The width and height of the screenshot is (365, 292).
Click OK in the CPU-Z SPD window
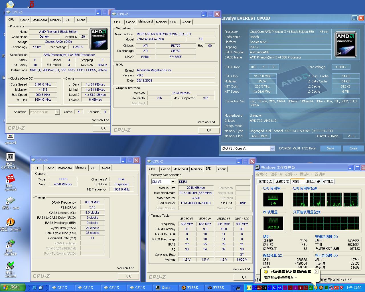point(244,277)
